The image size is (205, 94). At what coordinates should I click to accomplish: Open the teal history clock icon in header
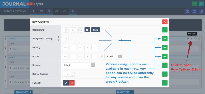[201, 4]
